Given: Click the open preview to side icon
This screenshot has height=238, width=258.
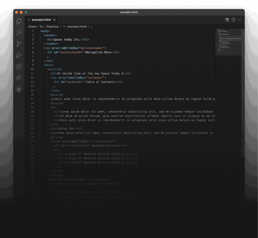Looking at the screenshot, I should point(227,20).
